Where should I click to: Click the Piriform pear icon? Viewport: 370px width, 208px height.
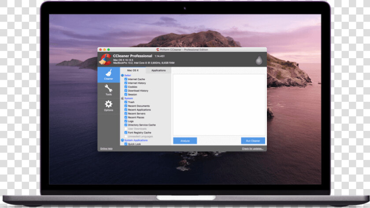(x=259, y=60)
